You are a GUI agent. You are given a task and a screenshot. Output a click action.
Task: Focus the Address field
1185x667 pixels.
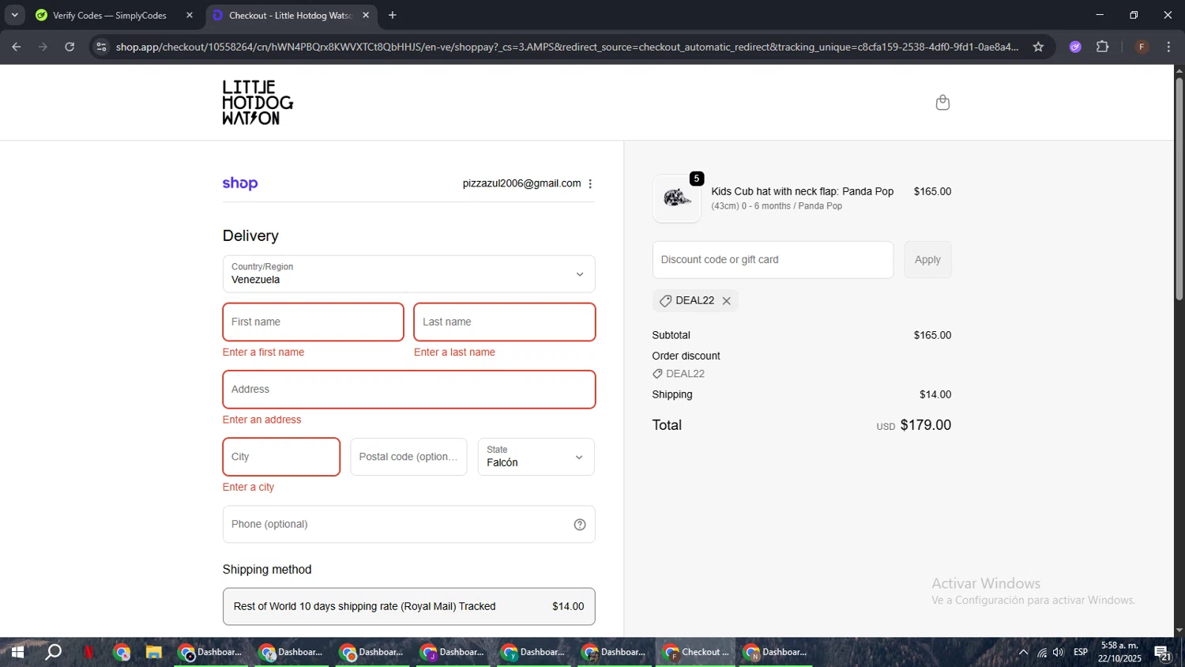pyautogui.click(x=408, y=390)
